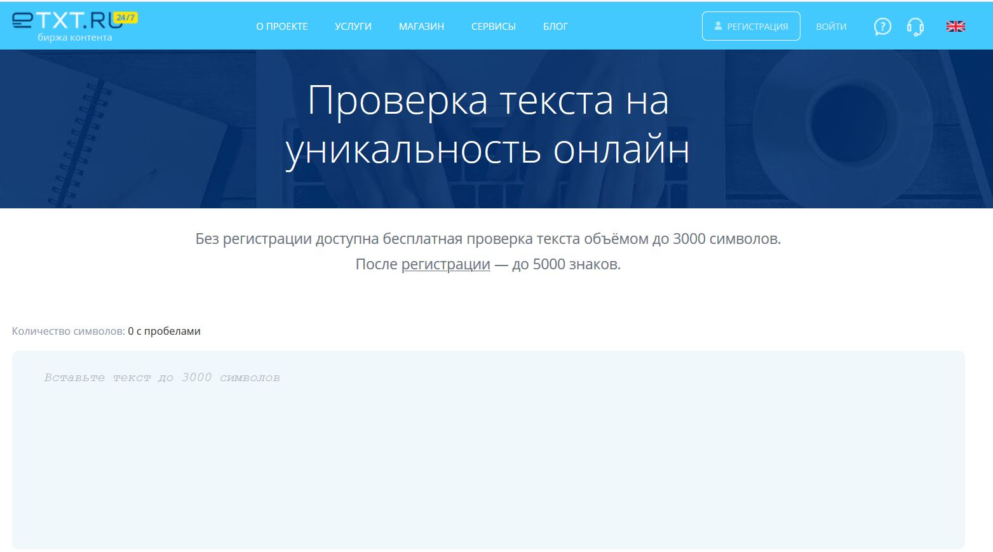Focus the text field for pasting text
This screenshot has height=552, width=993.
click(488, 450)
